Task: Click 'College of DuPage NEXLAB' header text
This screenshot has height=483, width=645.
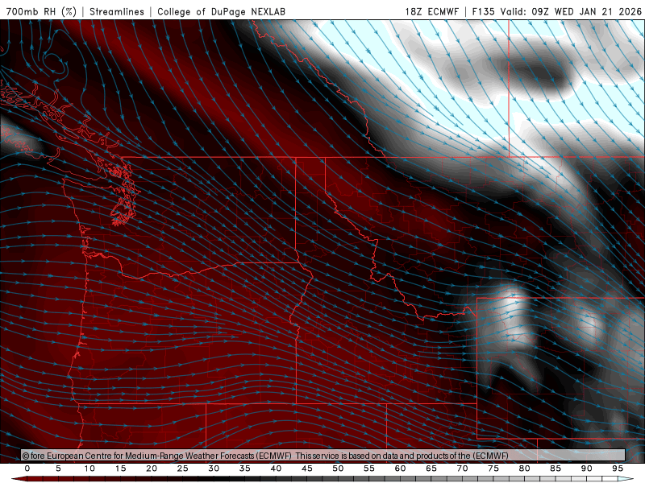Action: coord(221,11)
